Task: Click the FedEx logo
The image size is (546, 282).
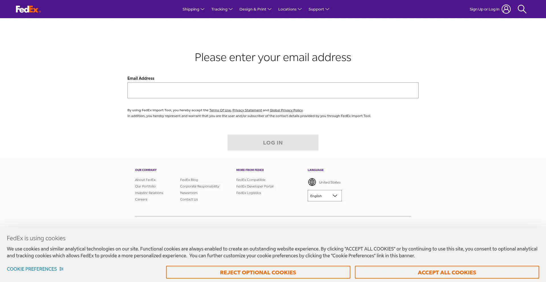Action: click(28, 9)
